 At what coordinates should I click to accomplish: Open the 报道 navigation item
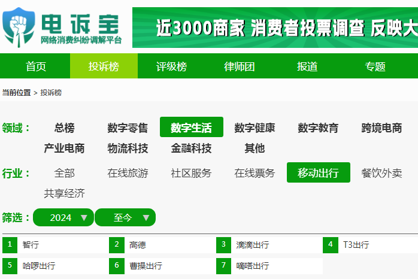click(x=307, y=66)
